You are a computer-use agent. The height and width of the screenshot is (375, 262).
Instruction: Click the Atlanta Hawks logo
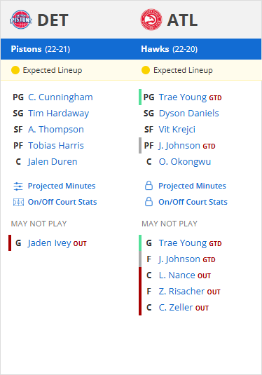(x=151, y=20)
